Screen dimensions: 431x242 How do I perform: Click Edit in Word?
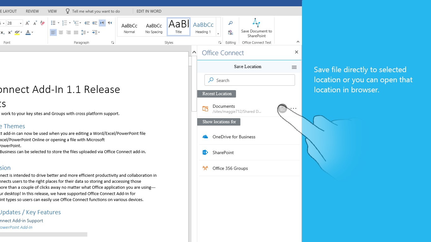149,11
